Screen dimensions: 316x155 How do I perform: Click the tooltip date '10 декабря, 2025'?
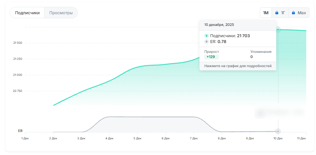[x=219, y=25]
